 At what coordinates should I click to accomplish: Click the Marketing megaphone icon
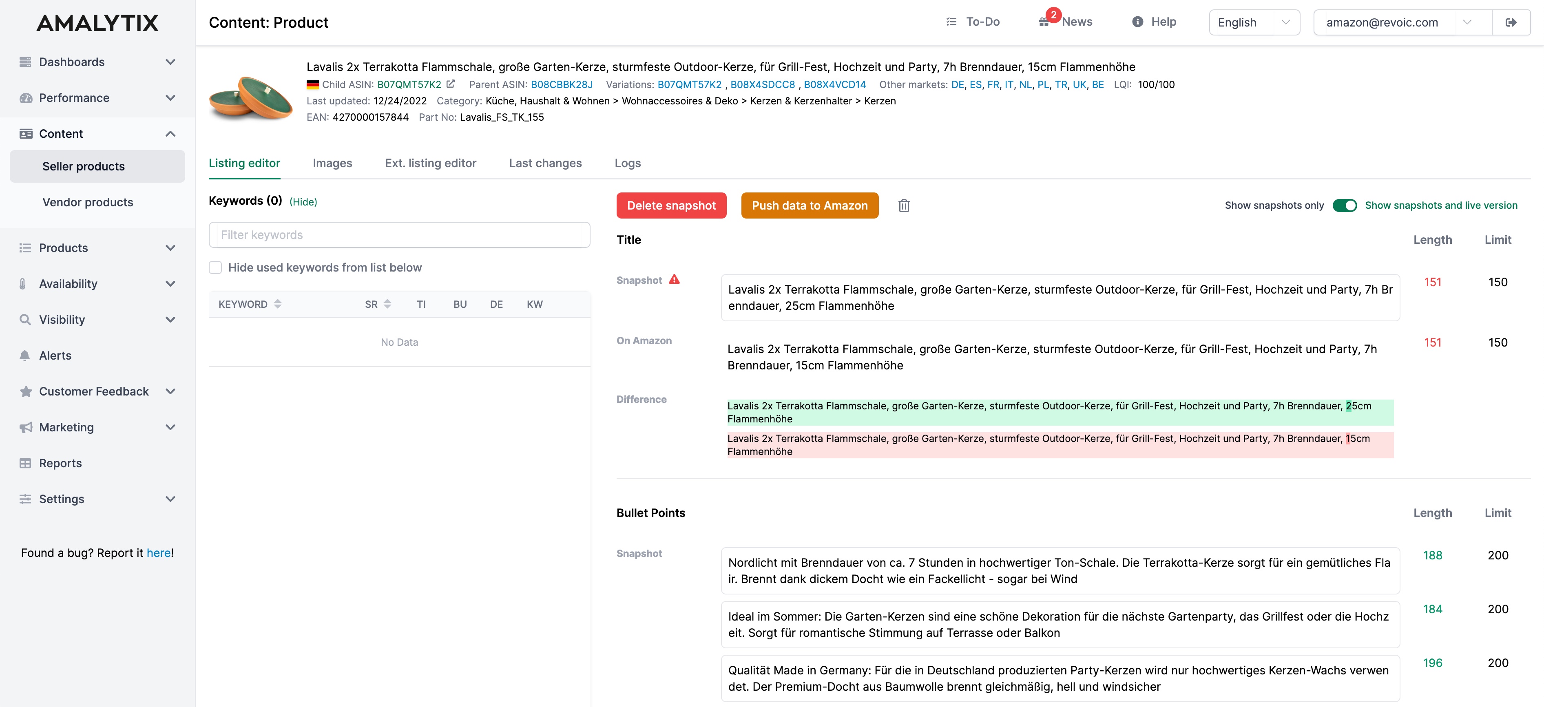tap(25, 427)
